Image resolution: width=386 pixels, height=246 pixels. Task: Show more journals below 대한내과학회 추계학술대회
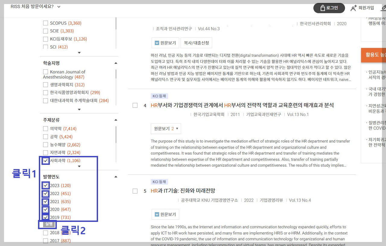click(79, 110)
